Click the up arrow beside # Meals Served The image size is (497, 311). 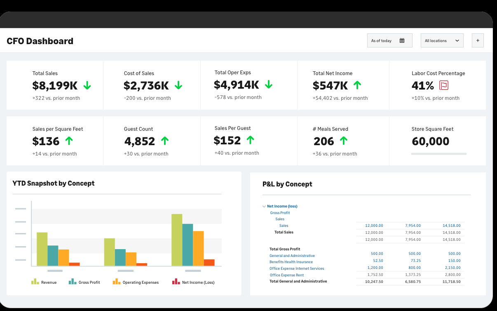click(x=343, y=141)
